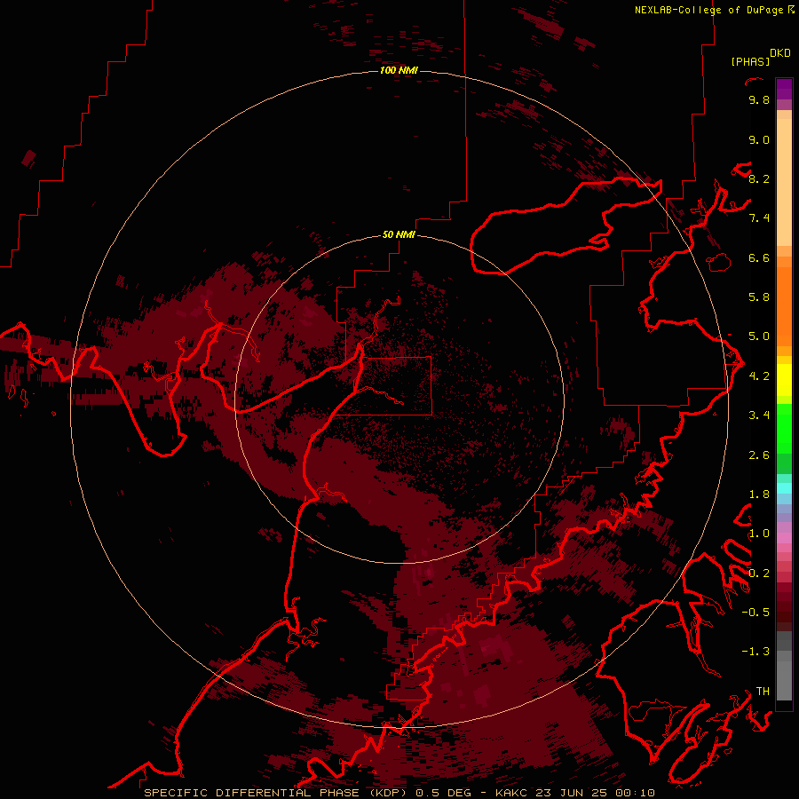
Task: Click the purple band at the top of the color bar
Action: point(784,90)
